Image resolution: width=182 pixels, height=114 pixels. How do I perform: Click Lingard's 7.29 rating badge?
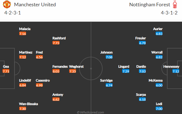point(126,71)
